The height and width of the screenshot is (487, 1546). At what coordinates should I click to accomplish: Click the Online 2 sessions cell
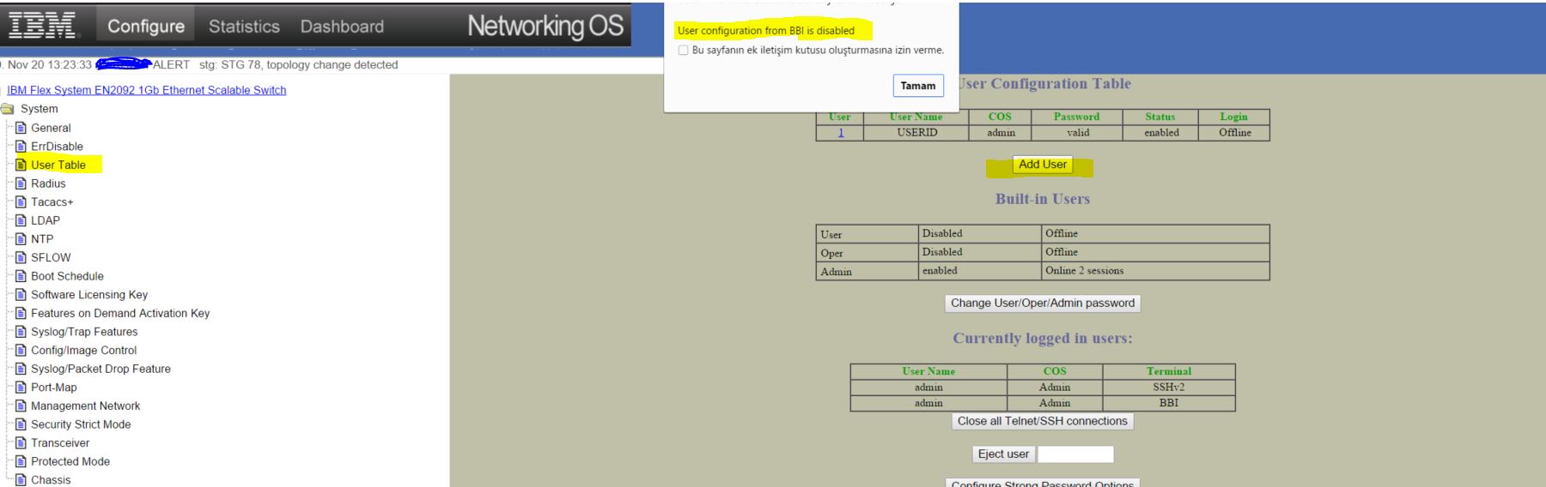click(x=1155, y=271)
